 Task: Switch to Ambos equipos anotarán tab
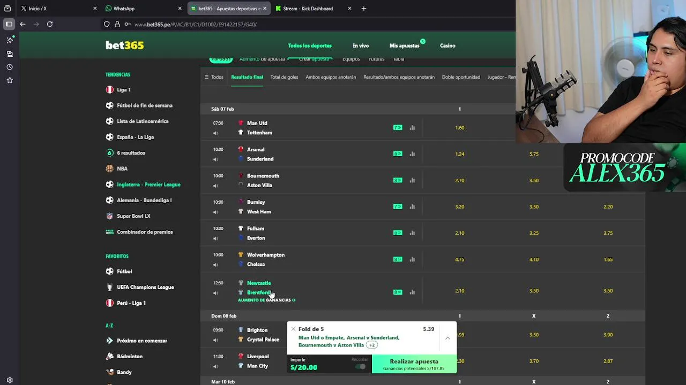click(x=331, y=77)
